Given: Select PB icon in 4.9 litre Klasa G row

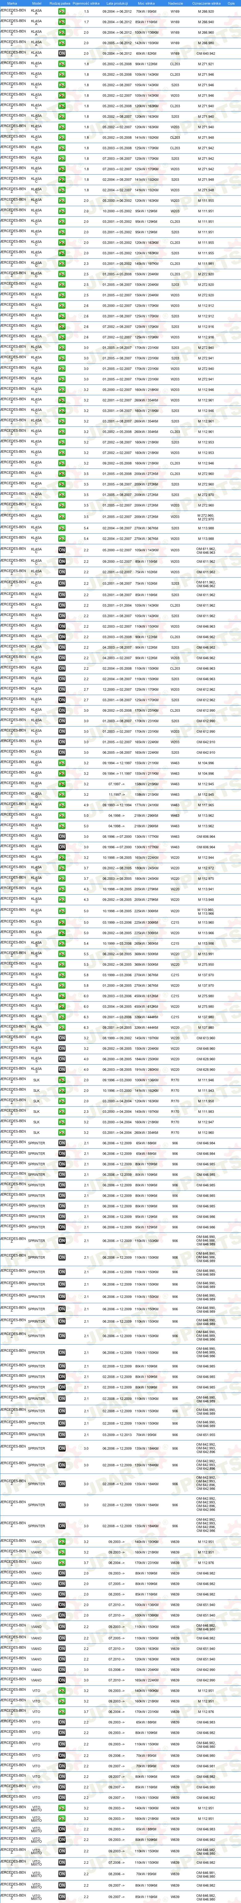Looking at the screenshot, I should pyautogui.click(x=62, y=805).
